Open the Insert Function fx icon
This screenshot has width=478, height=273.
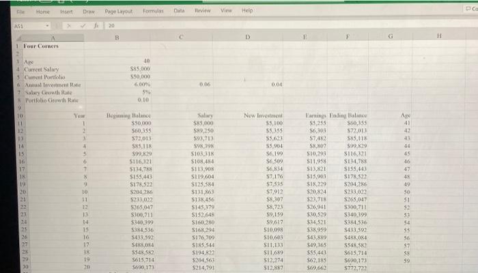(x=96, y=26)
